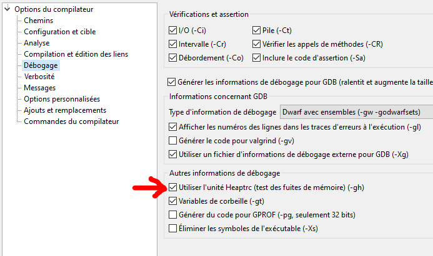Select the Analyse tree item
433x256 pixels.
(36, 43)
